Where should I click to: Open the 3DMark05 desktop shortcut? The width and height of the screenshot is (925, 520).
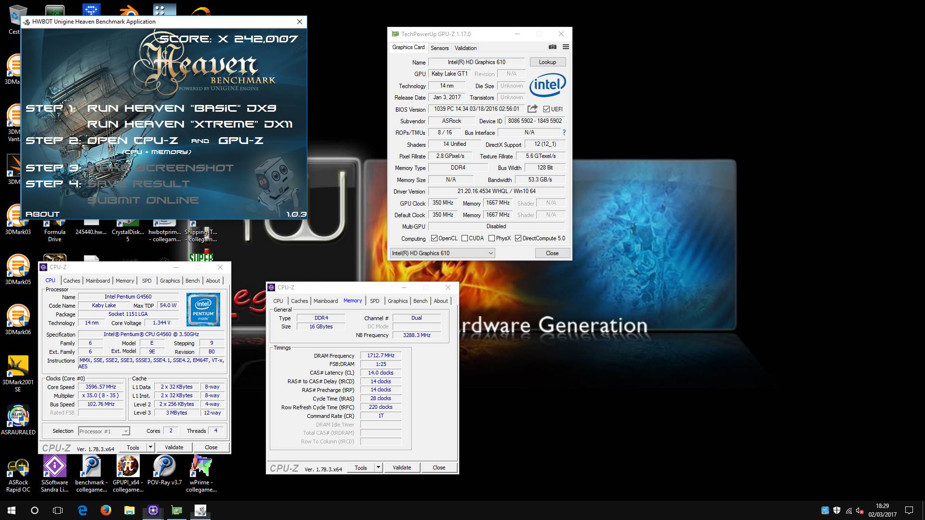tap(18, 270)
